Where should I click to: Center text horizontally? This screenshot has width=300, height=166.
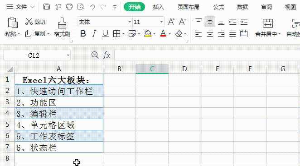pyautogui.click(x=210, y=34)
